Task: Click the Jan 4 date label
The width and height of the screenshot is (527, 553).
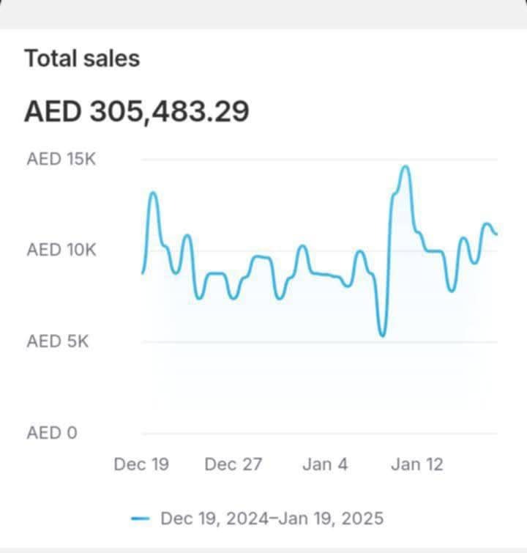Action: click(325, 464)
